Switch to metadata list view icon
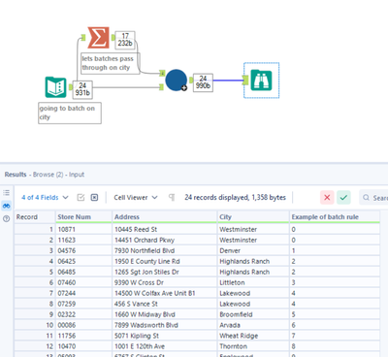388x357 pixels. pyautogui.click(x=6, y=193)
